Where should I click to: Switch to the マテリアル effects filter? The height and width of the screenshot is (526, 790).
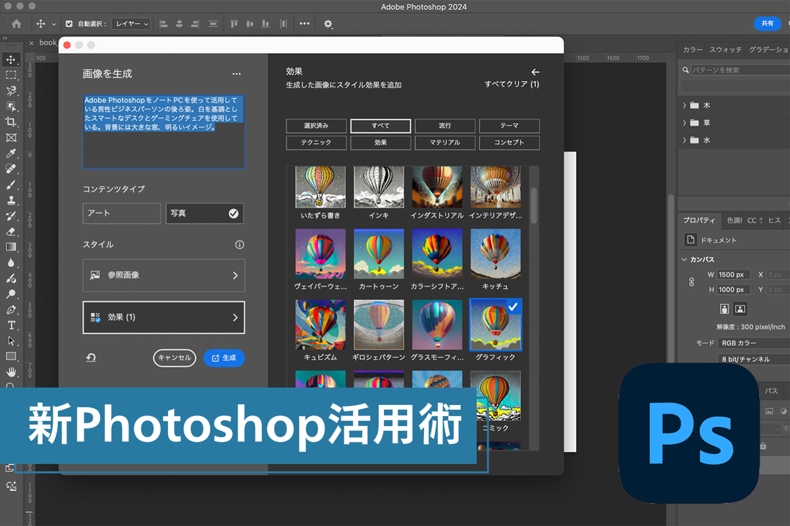tap(445, 143)
